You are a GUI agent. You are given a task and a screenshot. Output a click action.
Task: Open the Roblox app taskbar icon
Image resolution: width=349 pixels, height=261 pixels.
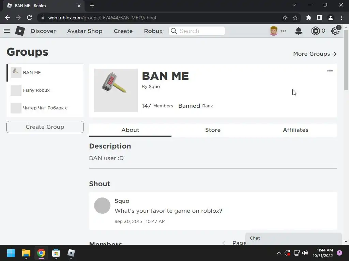71,253
